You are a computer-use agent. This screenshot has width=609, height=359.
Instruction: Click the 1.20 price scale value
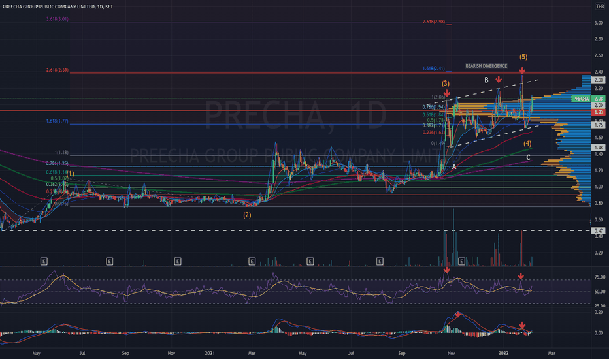(x=599, y=170)
